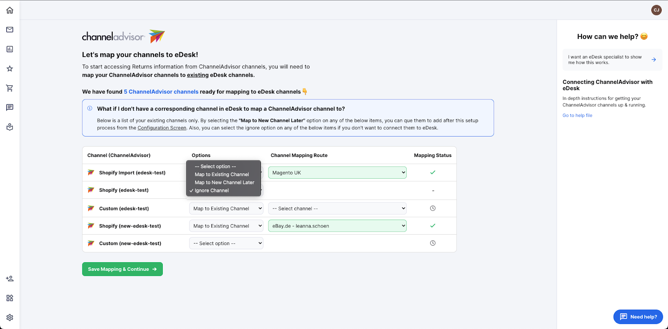Image resolution: width=668 pixels, height=329 pixels.
Task: Click the underlined word 'existing'
Action: pyautogui.click(x=197, y=75)
